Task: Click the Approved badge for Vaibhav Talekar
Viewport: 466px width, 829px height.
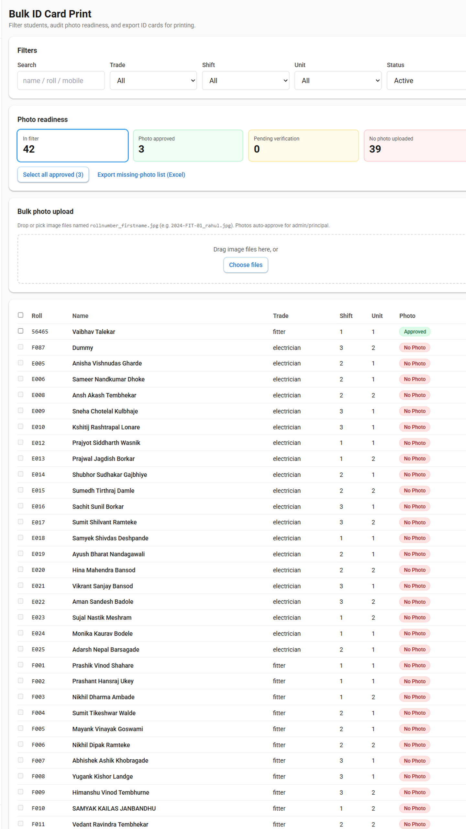Action: tap(415, 332)
